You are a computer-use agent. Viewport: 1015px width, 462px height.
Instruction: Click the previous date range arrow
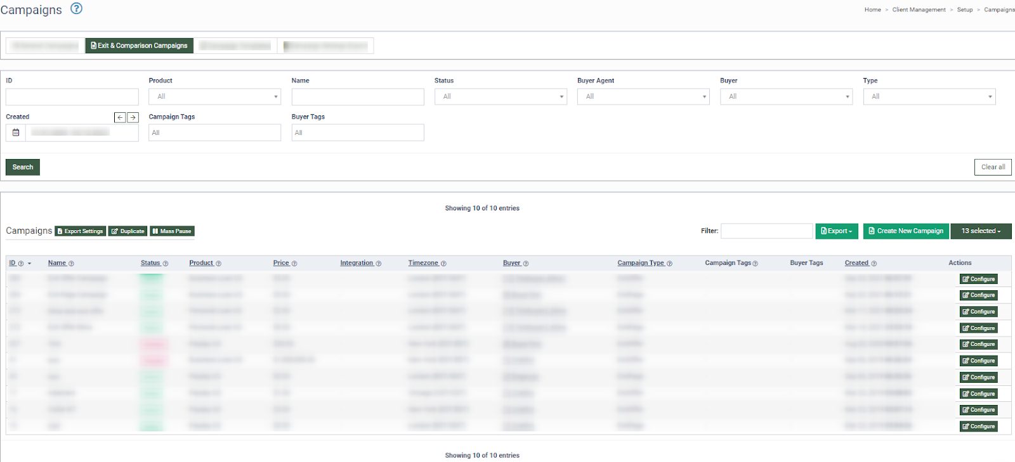(120, 117)
